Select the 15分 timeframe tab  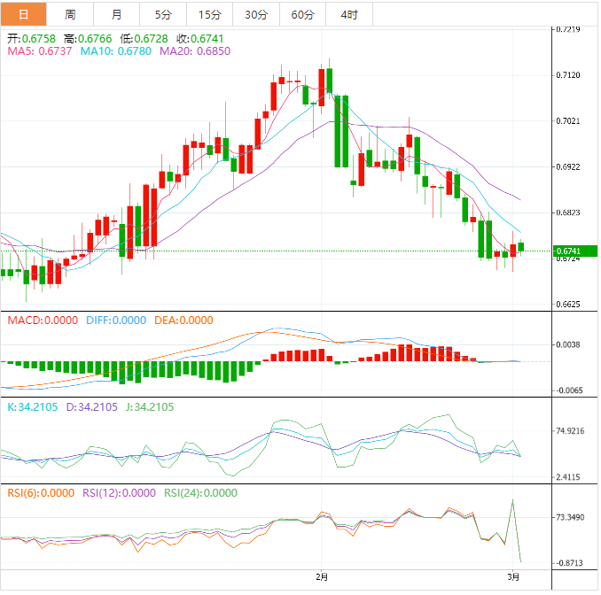(210, 14)
